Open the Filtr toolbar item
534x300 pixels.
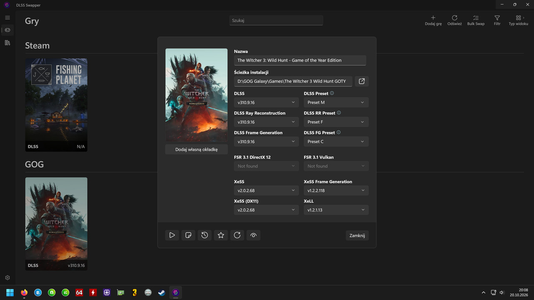tap(497, 20)
